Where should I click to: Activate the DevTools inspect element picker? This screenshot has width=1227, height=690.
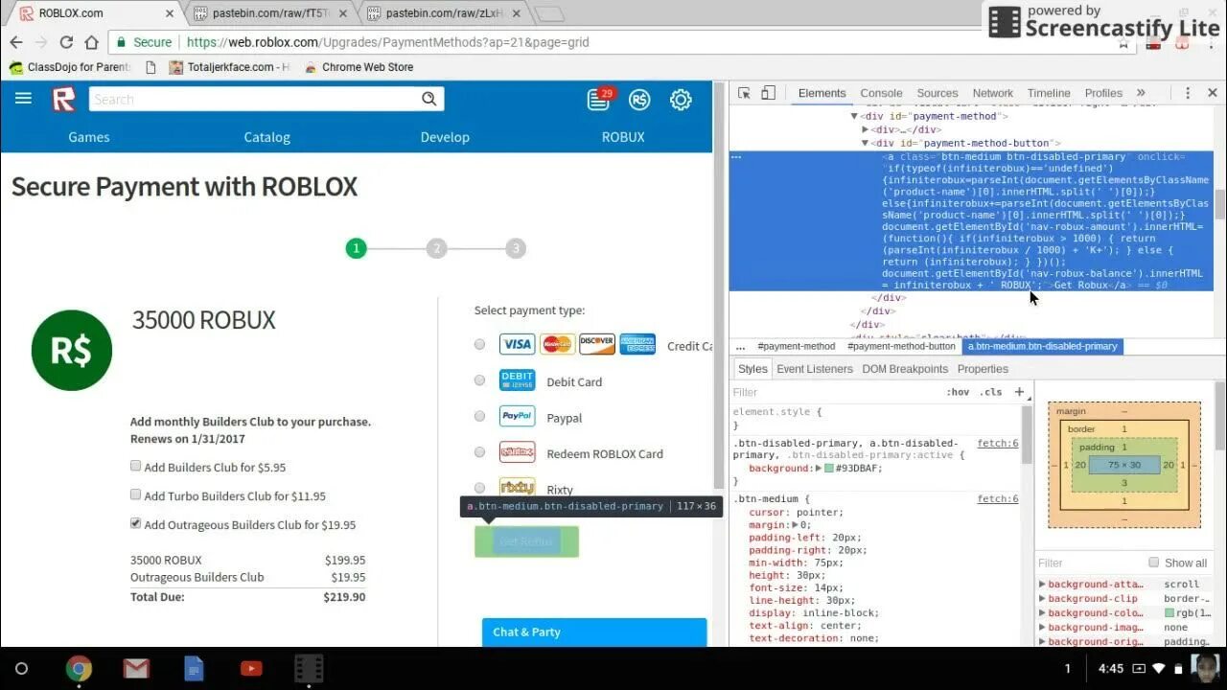pos(744,93)
